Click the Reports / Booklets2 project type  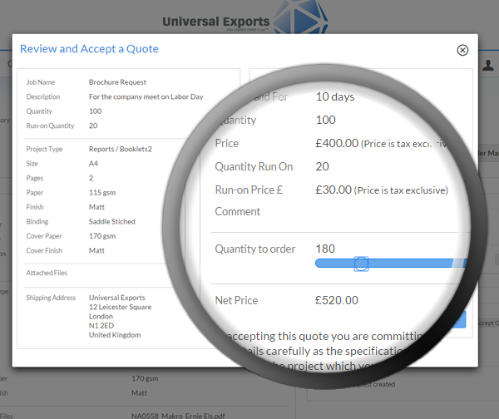[121, 149]
